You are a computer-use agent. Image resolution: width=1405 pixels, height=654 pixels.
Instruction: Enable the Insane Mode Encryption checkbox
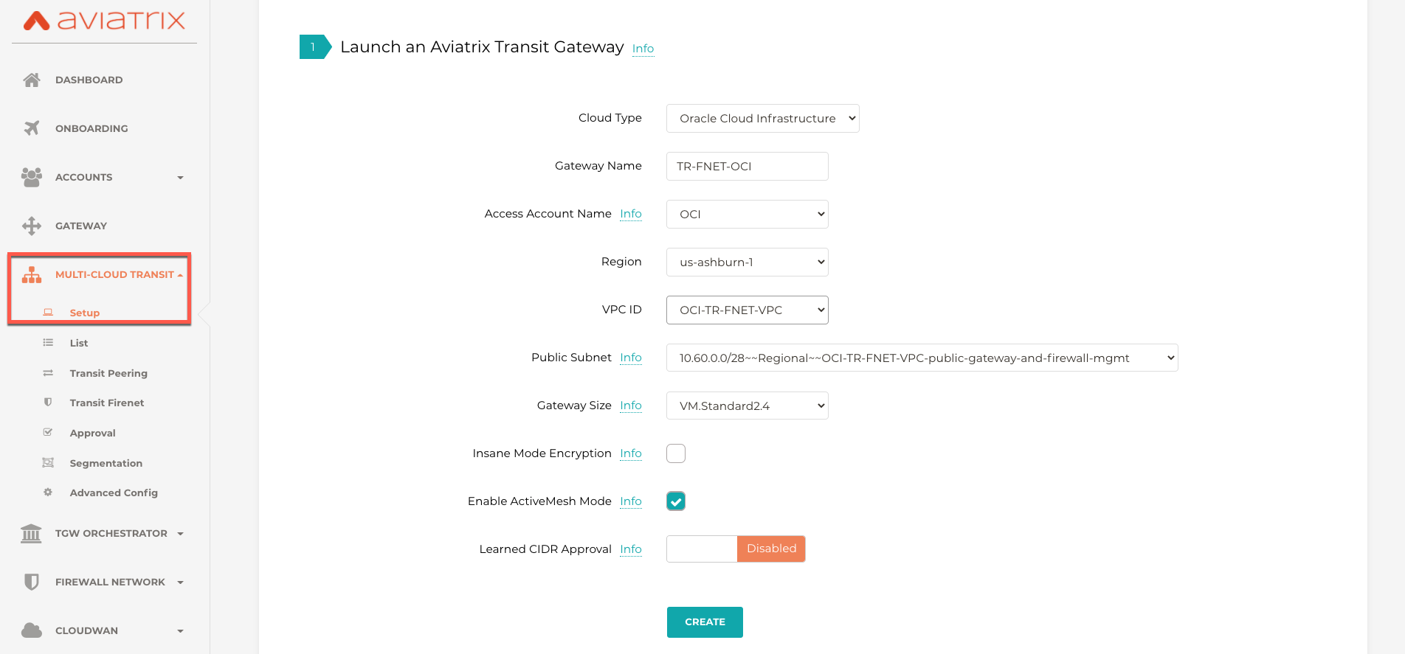pos(676,453)
